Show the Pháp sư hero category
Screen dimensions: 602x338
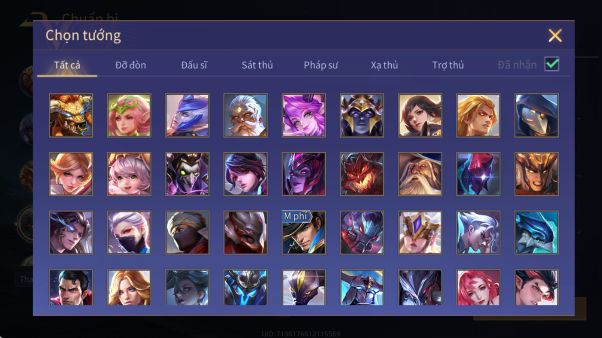pos(321,65)
